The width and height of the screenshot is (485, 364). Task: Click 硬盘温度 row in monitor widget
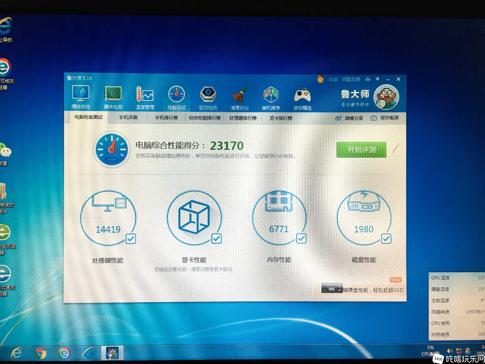(457, 289)
